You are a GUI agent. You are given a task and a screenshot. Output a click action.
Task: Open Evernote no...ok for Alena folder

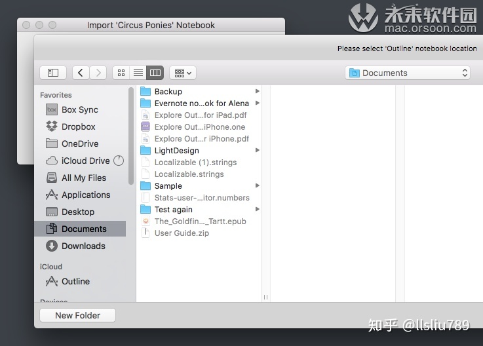pyautogui.click(x=201, y=104)
